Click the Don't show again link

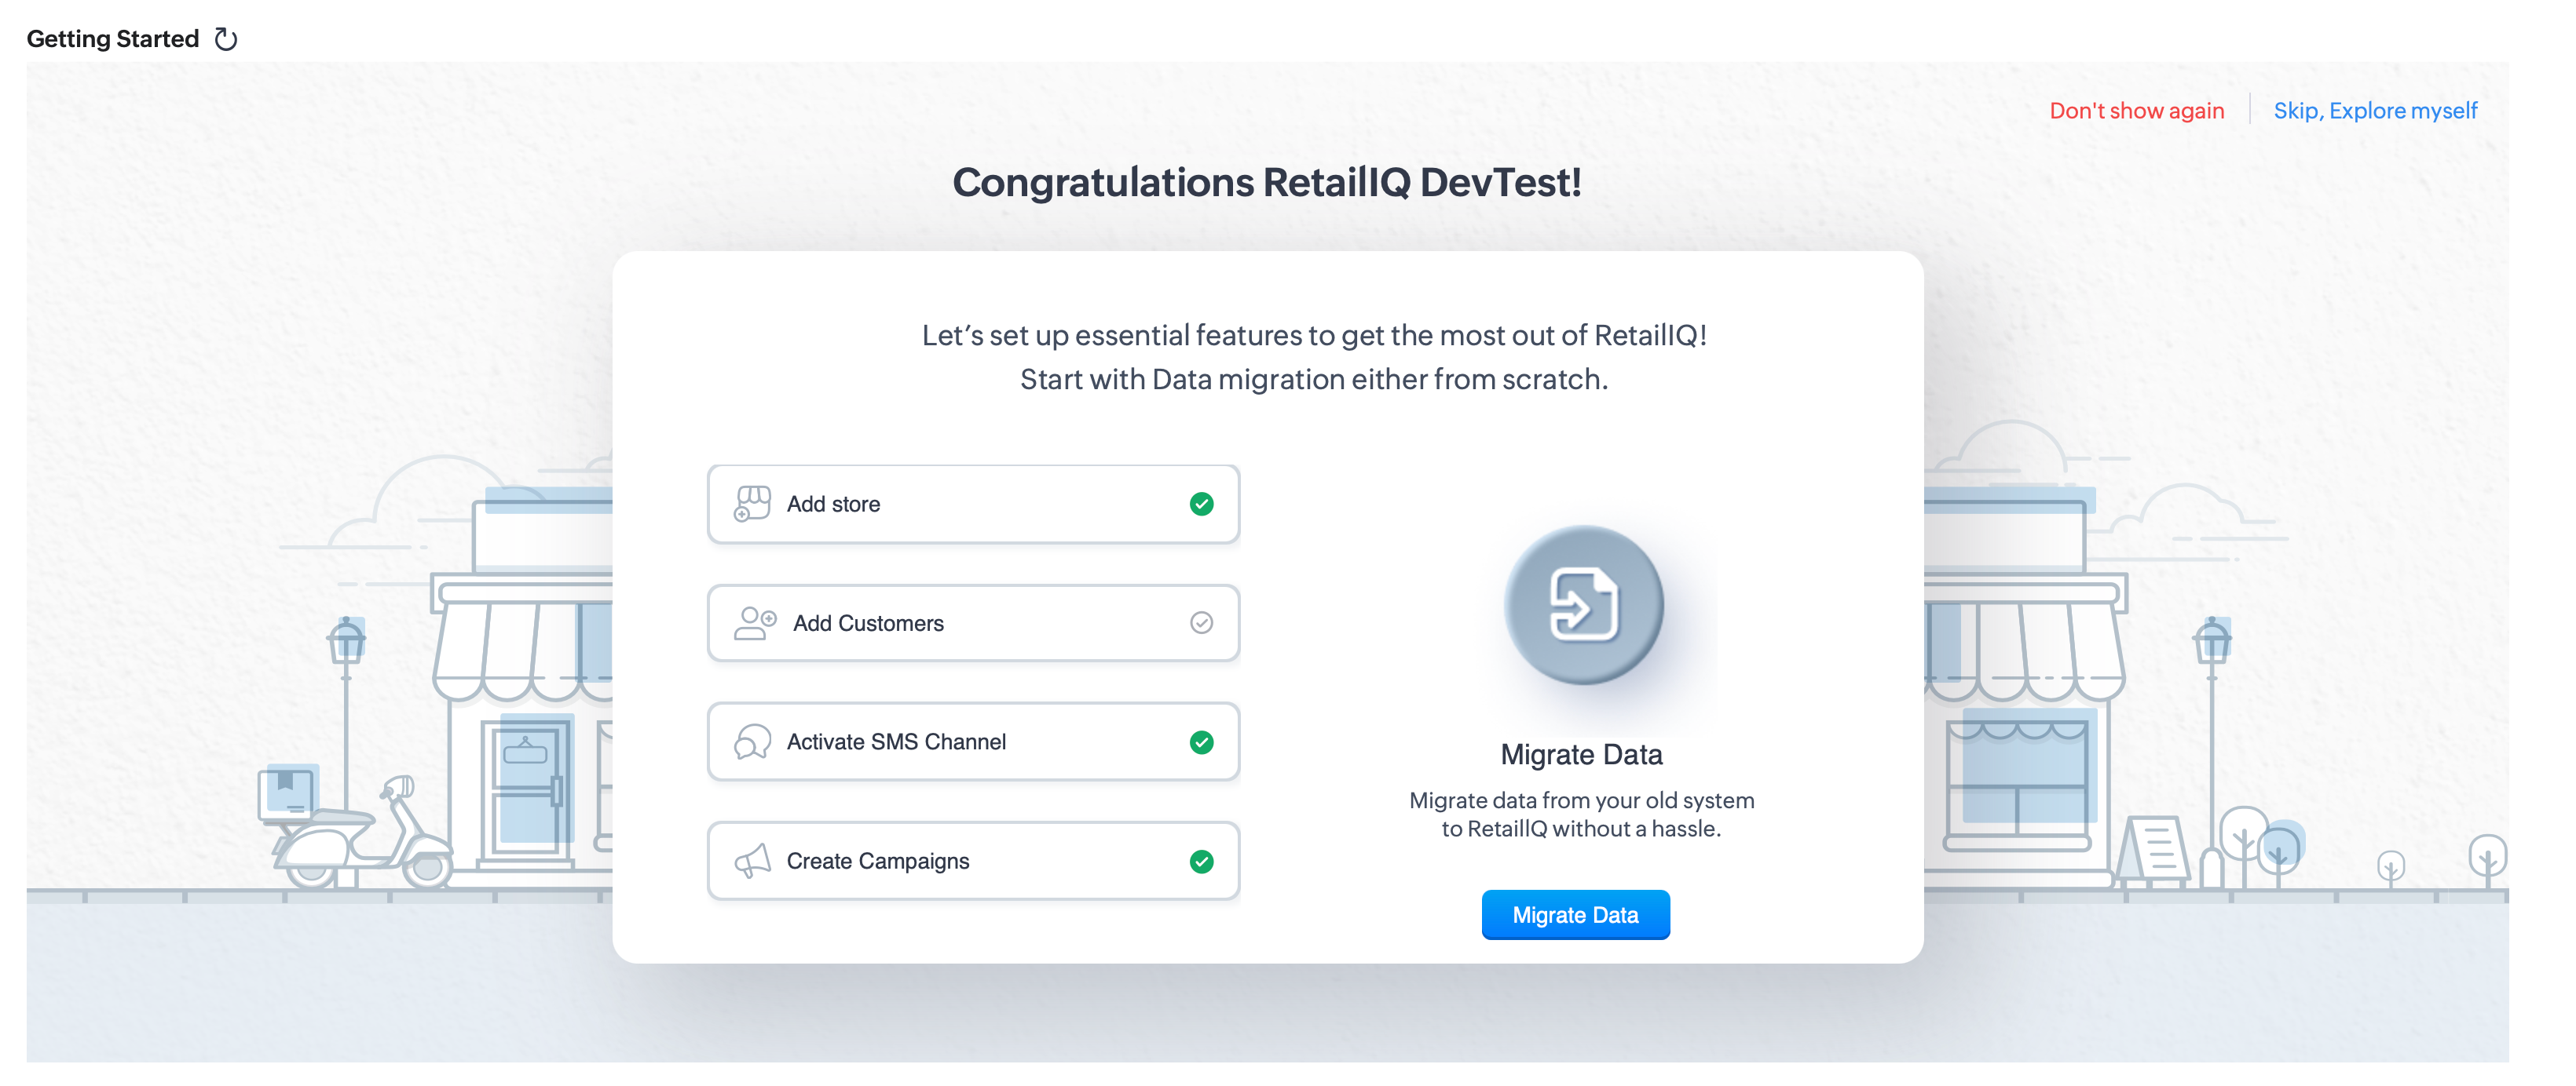[2136, 110]
